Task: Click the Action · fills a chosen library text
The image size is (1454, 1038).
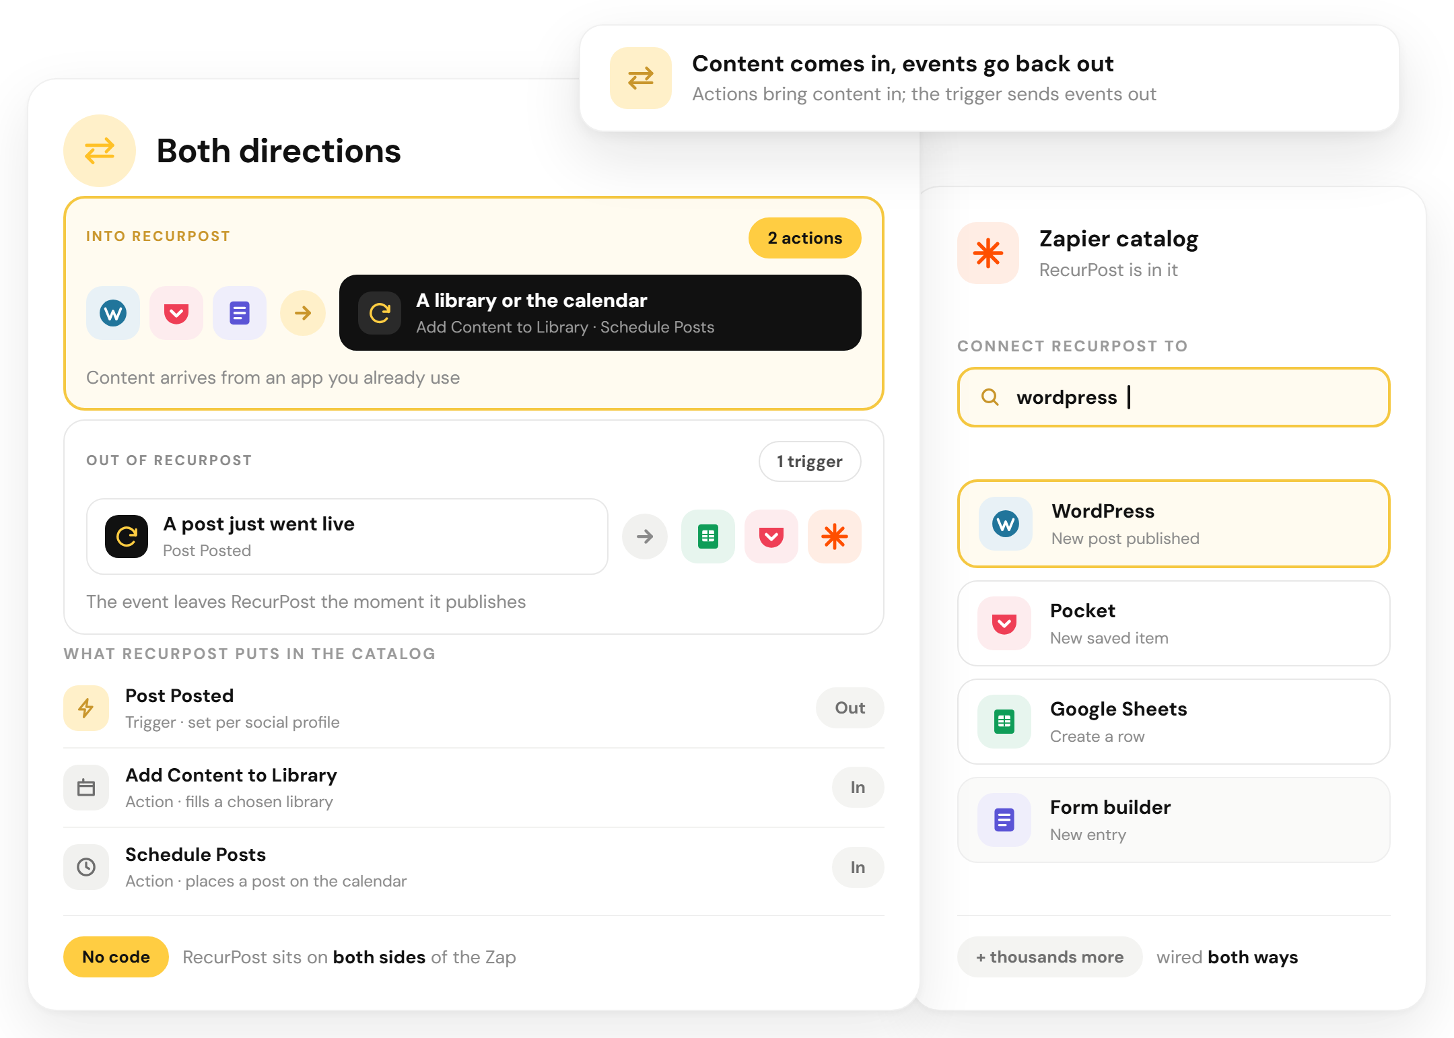Action: coord(230,802)
